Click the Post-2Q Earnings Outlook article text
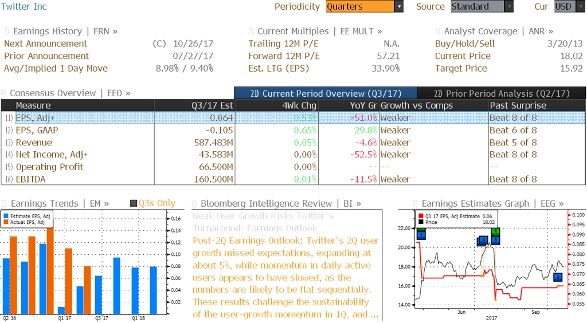 [285, 277]
